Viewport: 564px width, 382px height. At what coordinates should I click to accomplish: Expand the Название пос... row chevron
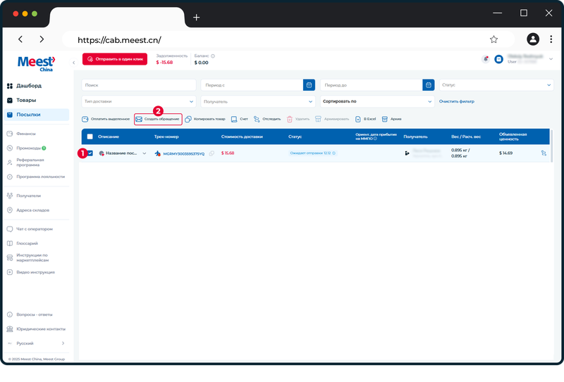point(145,153)
